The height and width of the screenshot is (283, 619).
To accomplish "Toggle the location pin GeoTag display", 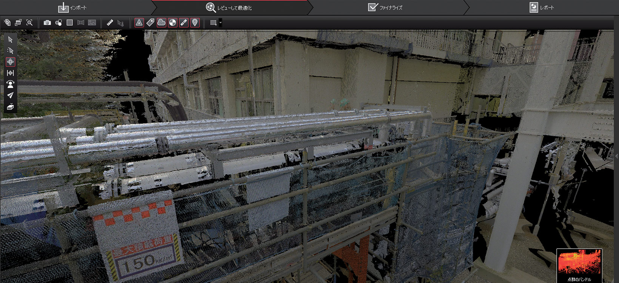I will coord(195,23).
